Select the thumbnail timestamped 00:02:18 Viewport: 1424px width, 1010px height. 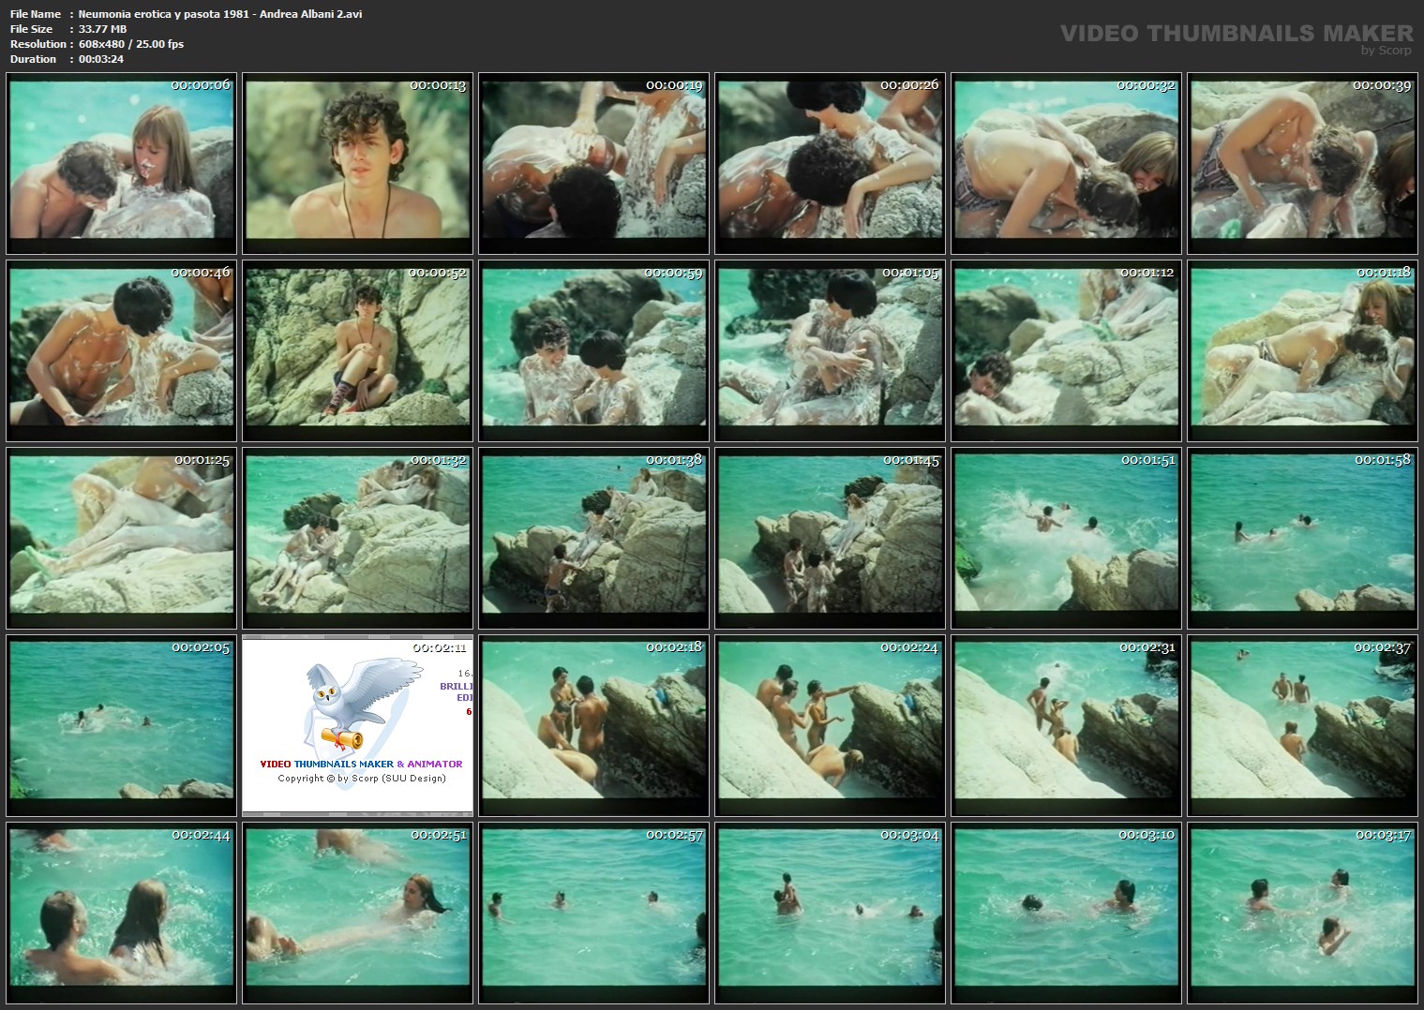tap(594, 726)
